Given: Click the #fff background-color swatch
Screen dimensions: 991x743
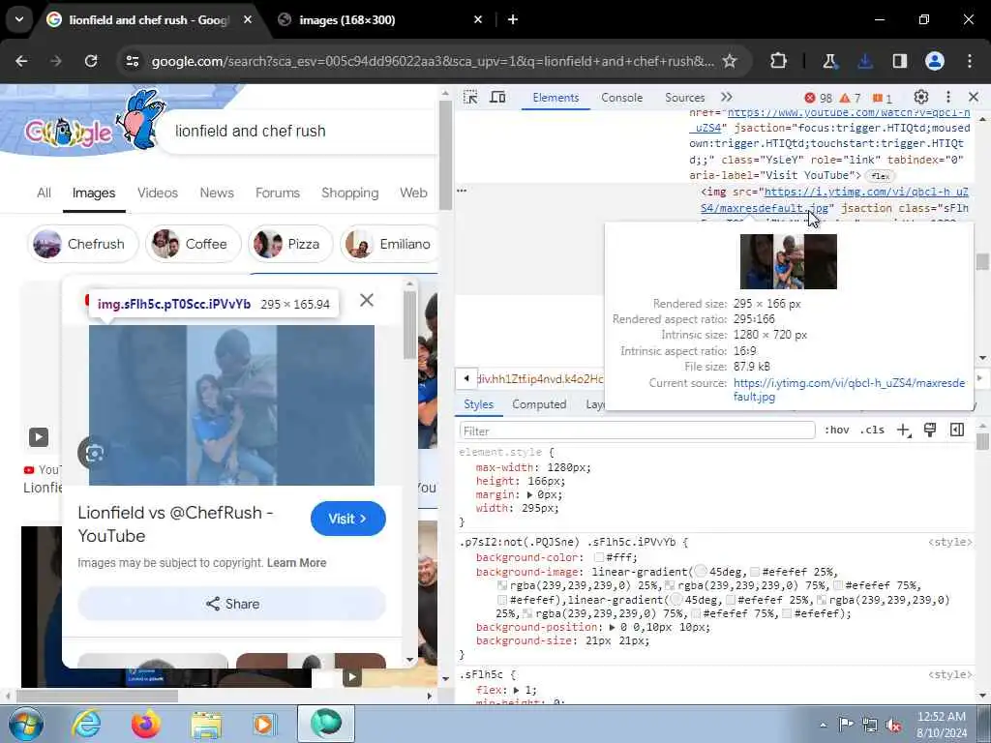Looking at the screenshot, I should tap(599, 558).
